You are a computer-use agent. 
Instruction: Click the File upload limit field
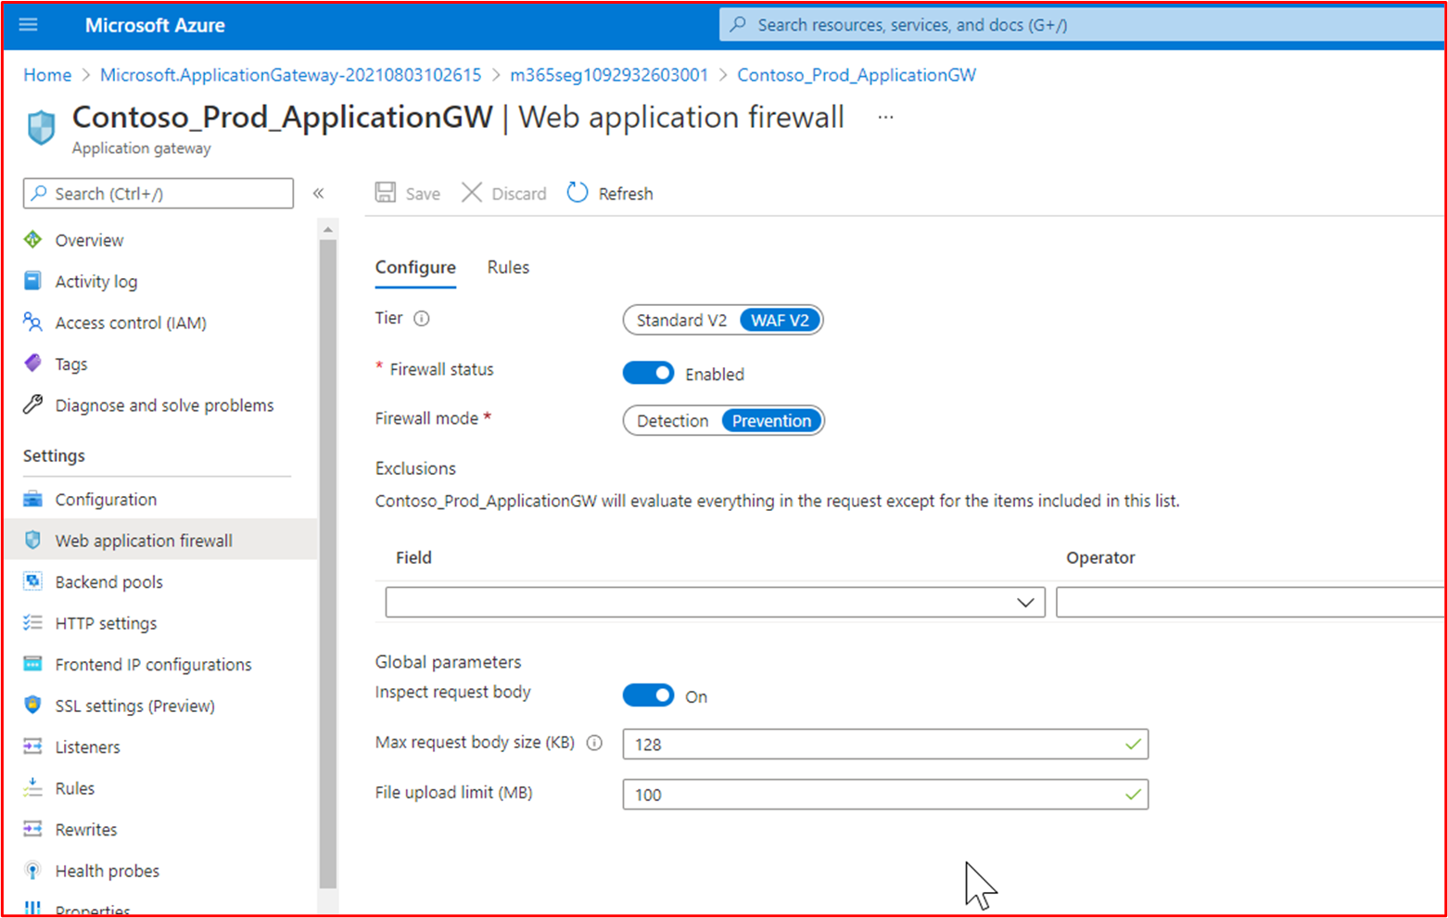click(x=885, y=794)
